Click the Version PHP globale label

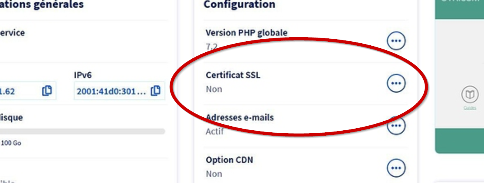(x=247, y=33)
